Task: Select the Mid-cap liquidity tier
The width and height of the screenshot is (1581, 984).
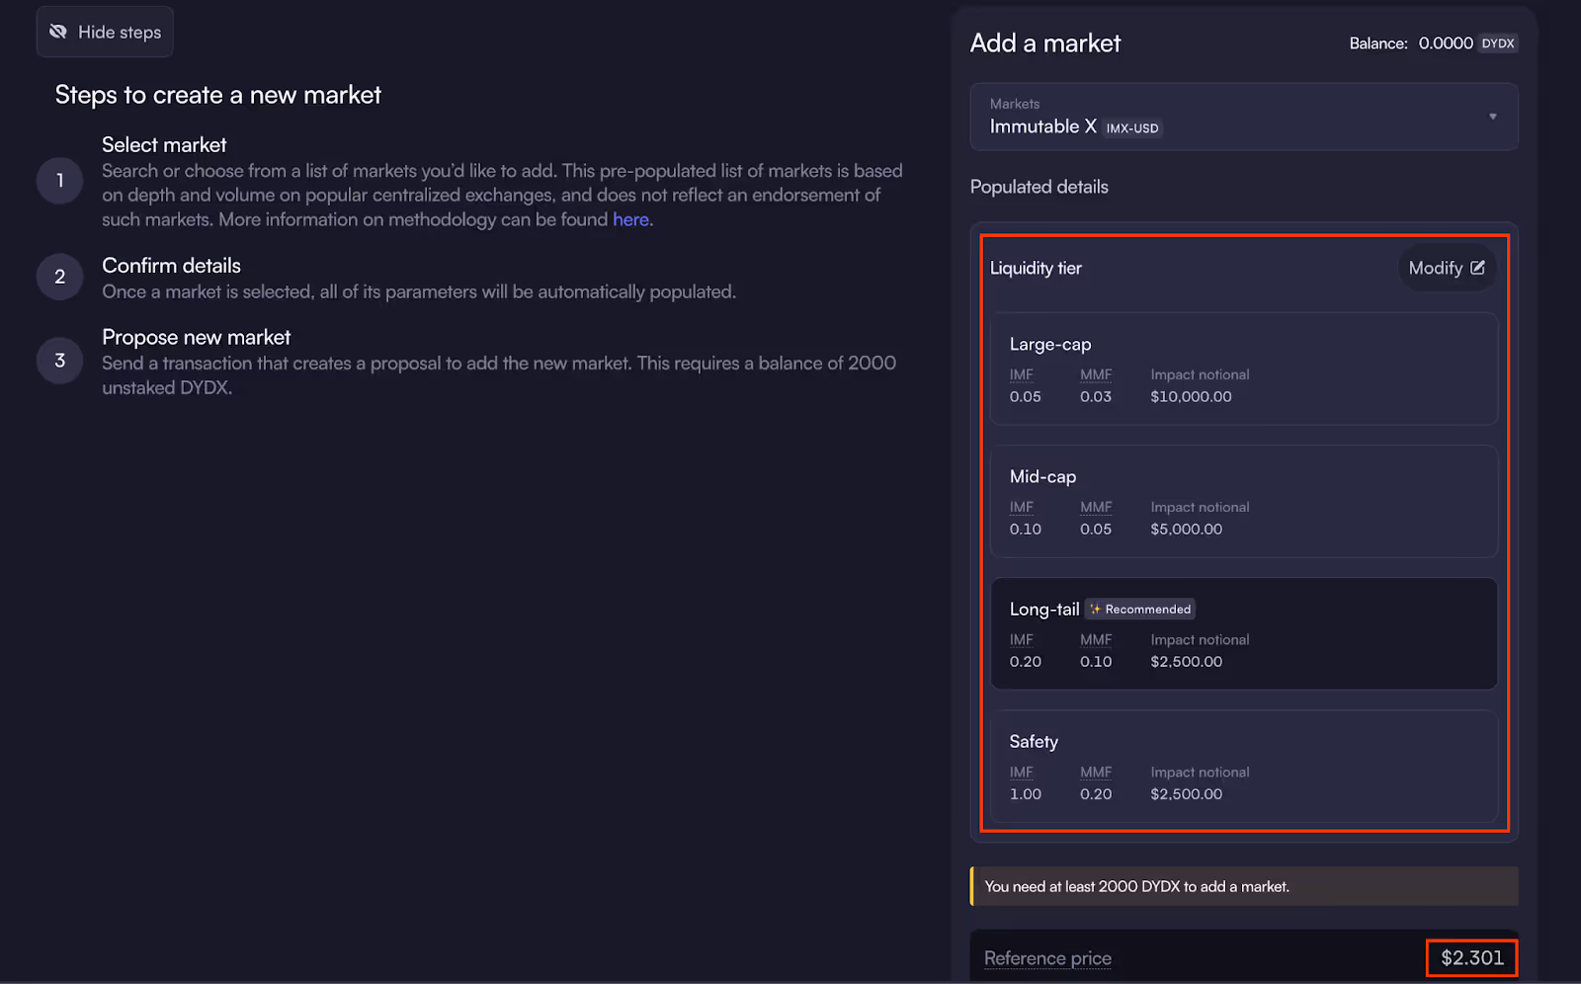Action: [x=1243, y=502]
